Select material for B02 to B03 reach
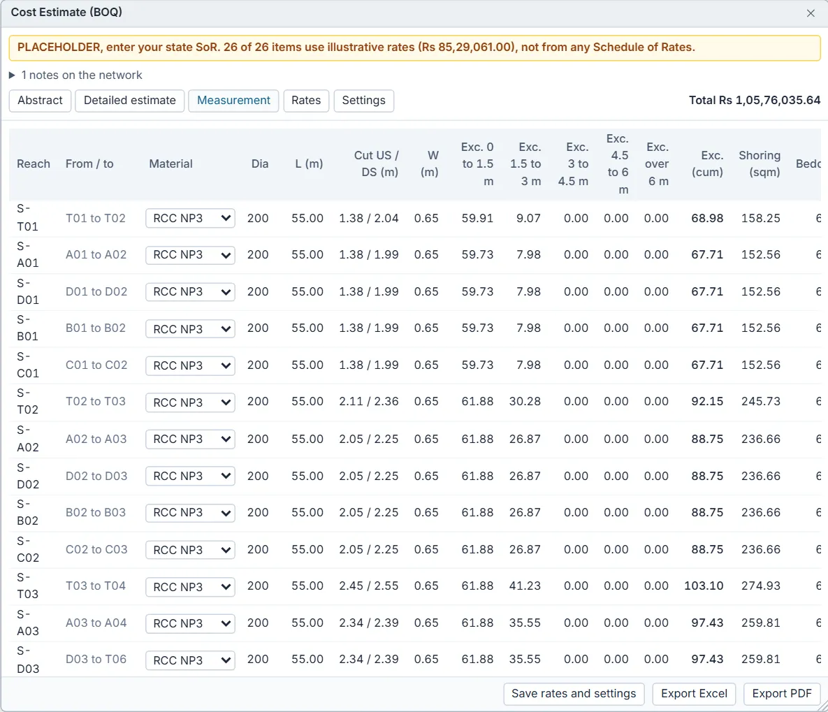The image size is (828, 712). click(190, 512)
